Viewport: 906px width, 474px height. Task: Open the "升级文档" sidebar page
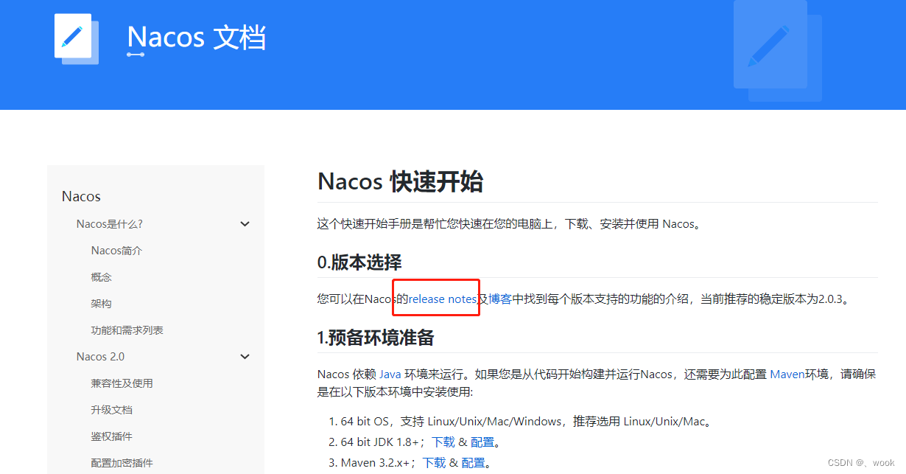point(111,410)
